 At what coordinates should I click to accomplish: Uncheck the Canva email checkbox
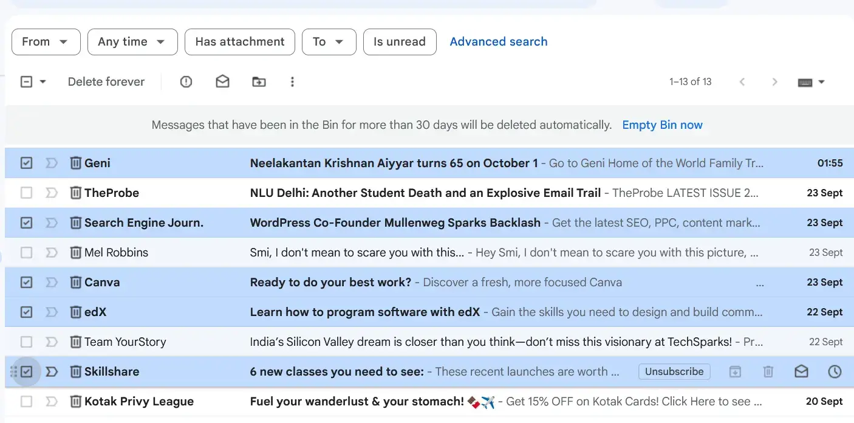pyautogui.click(x=26, y=282)
